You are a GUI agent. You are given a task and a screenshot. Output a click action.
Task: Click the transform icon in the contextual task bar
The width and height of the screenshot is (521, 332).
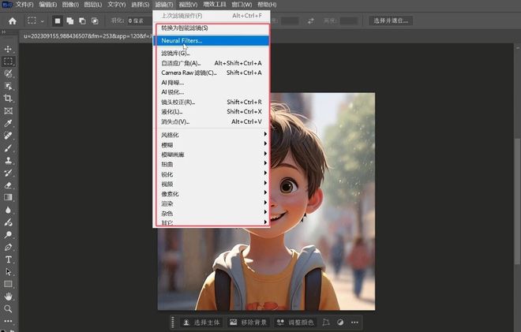[326, 323]
